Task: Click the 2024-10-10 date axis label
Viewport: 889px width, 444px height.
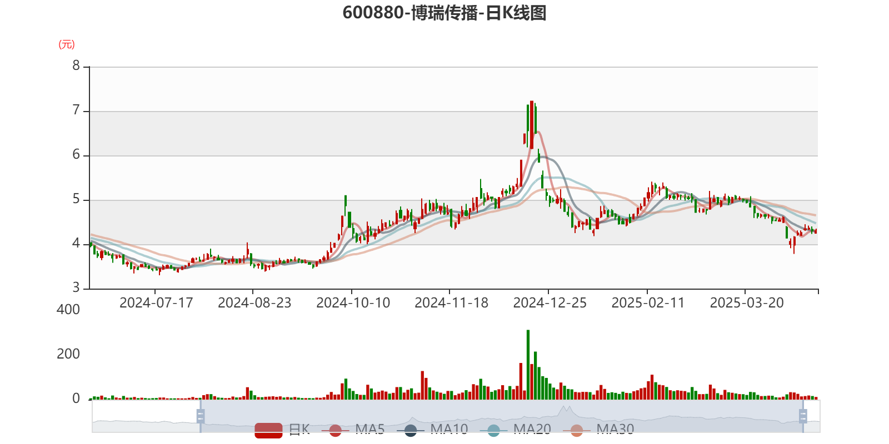Action: click(353, 303)
